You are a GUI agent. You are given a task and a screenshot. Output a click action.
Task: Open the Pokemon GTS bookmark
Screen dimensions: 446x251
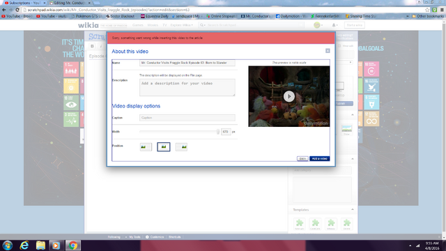[86, 16]
